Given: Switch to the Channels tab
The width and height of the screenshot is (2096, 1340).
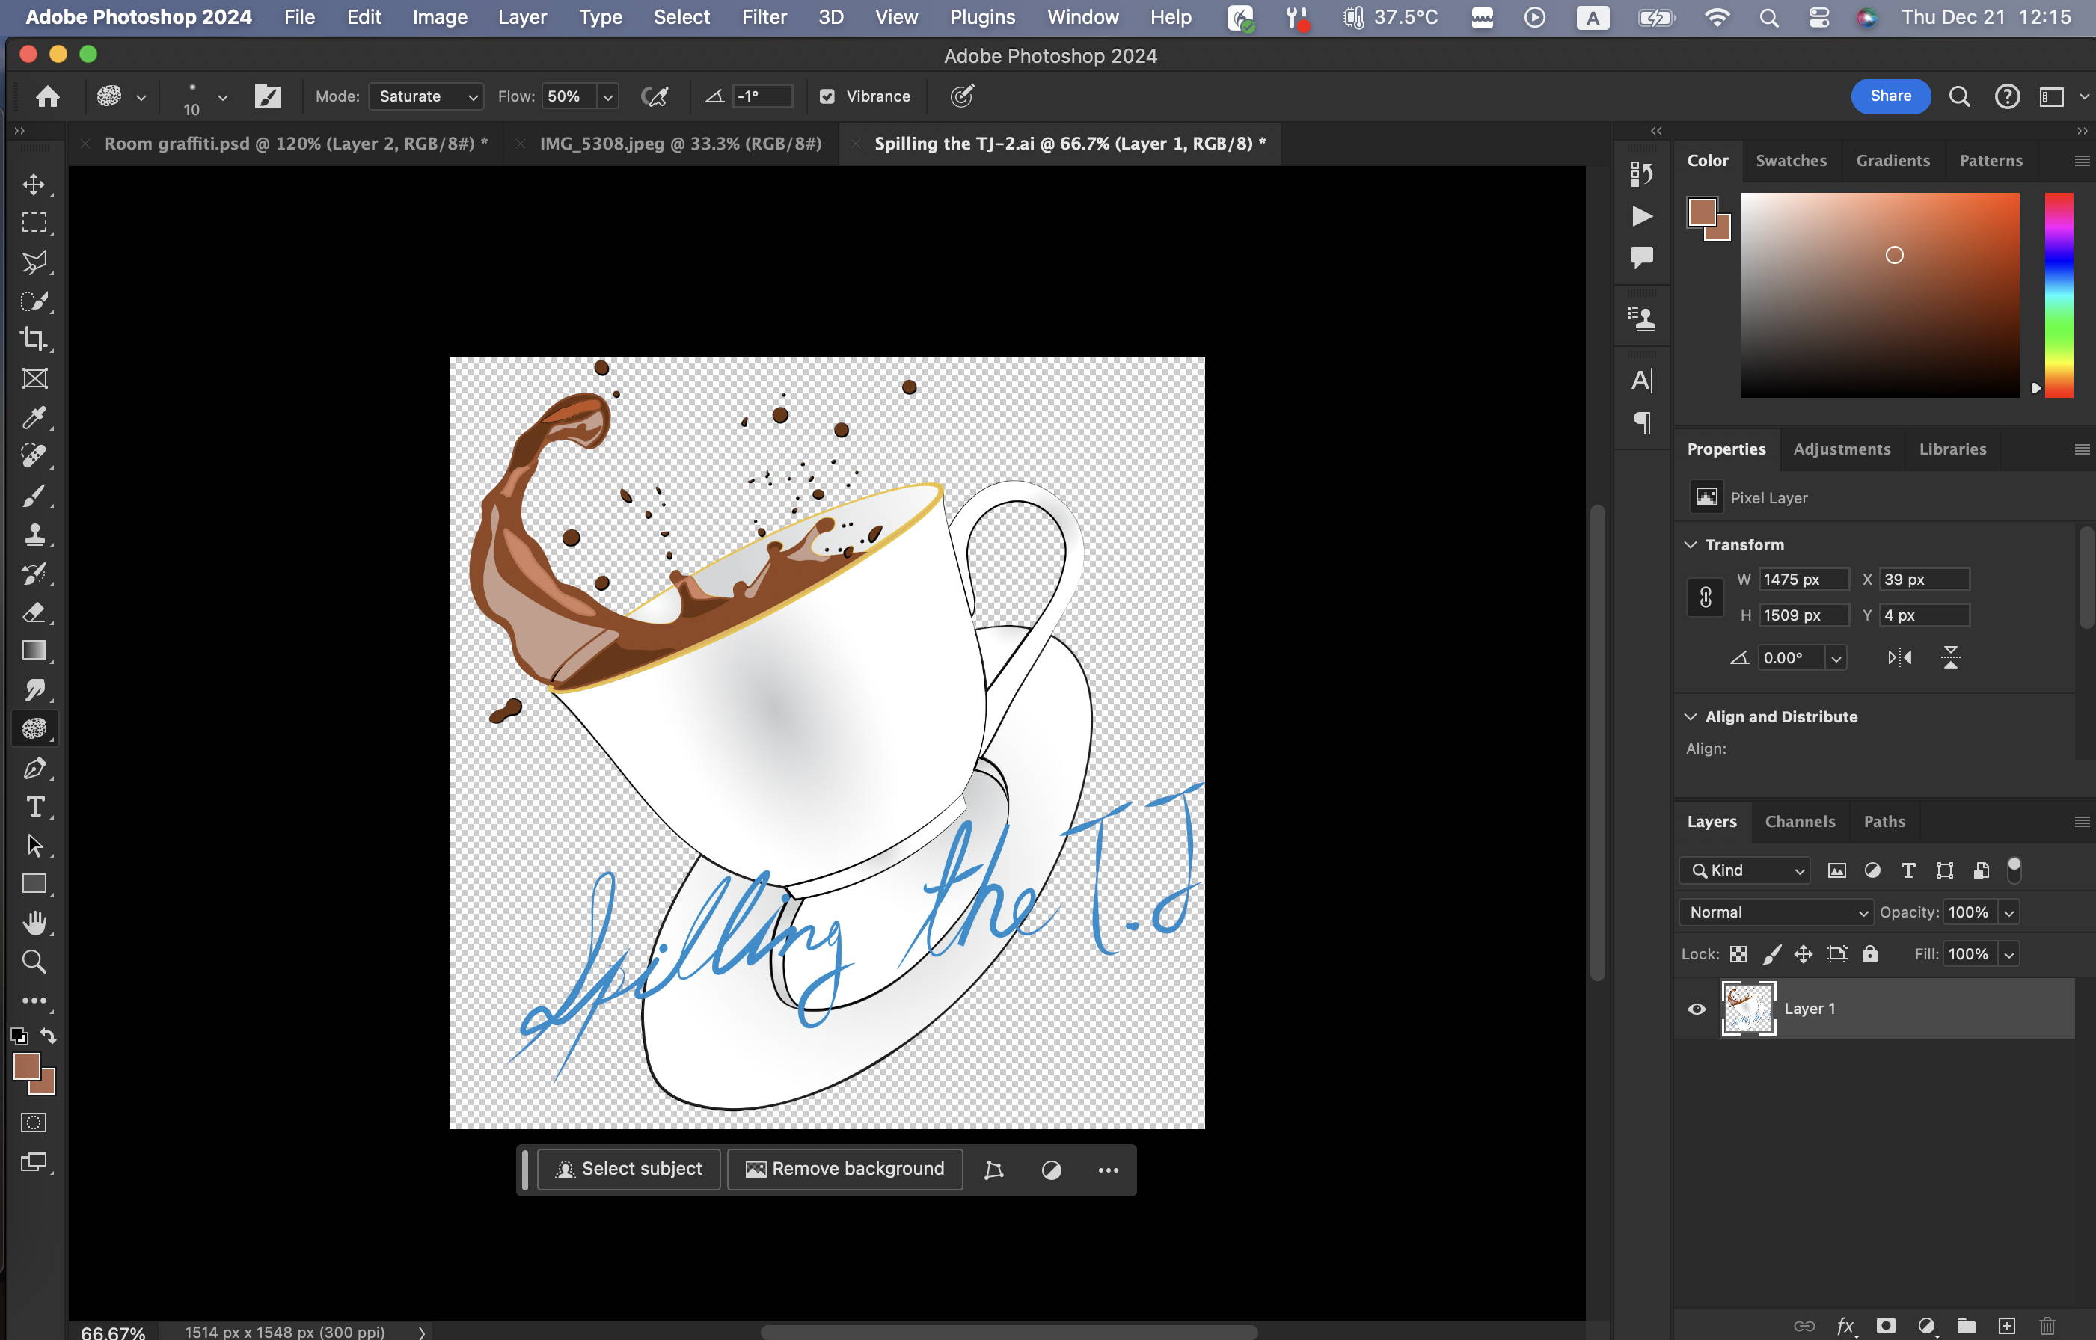Looking at the screenshot, I should [1799, 821].
